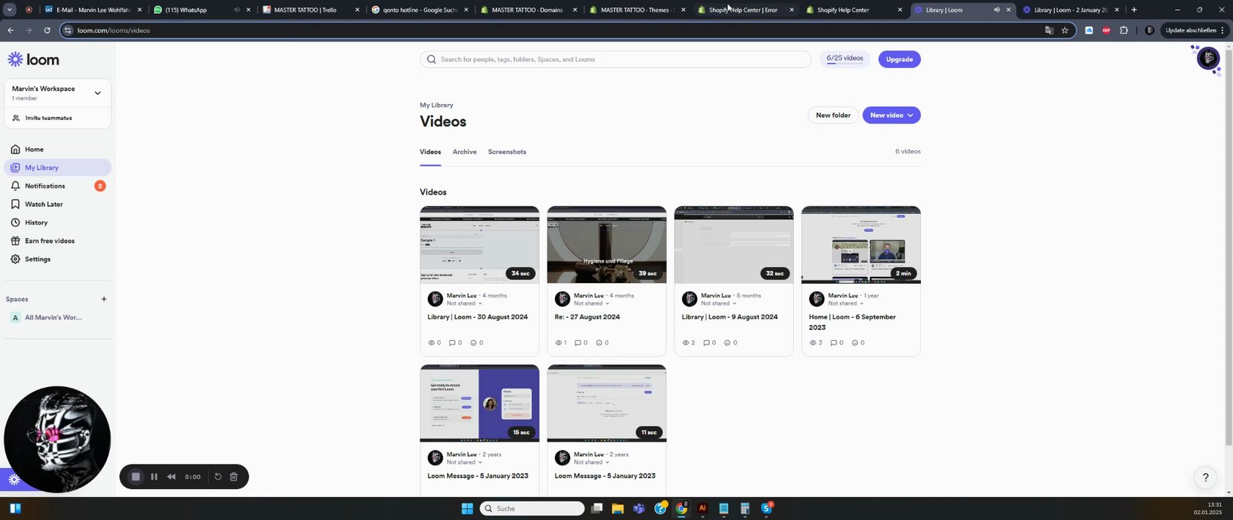Image resolution: width=1233 pixels, height=520 pixels.
Task: Restart the recording with the circular arrow icon
Action: [x=217, y=477]
